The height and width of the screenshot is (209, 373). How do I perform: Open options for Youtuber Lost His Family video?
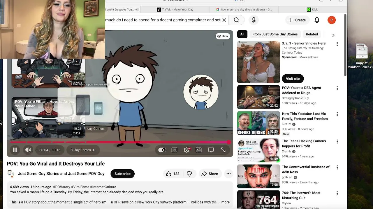(x=337, y=114)
